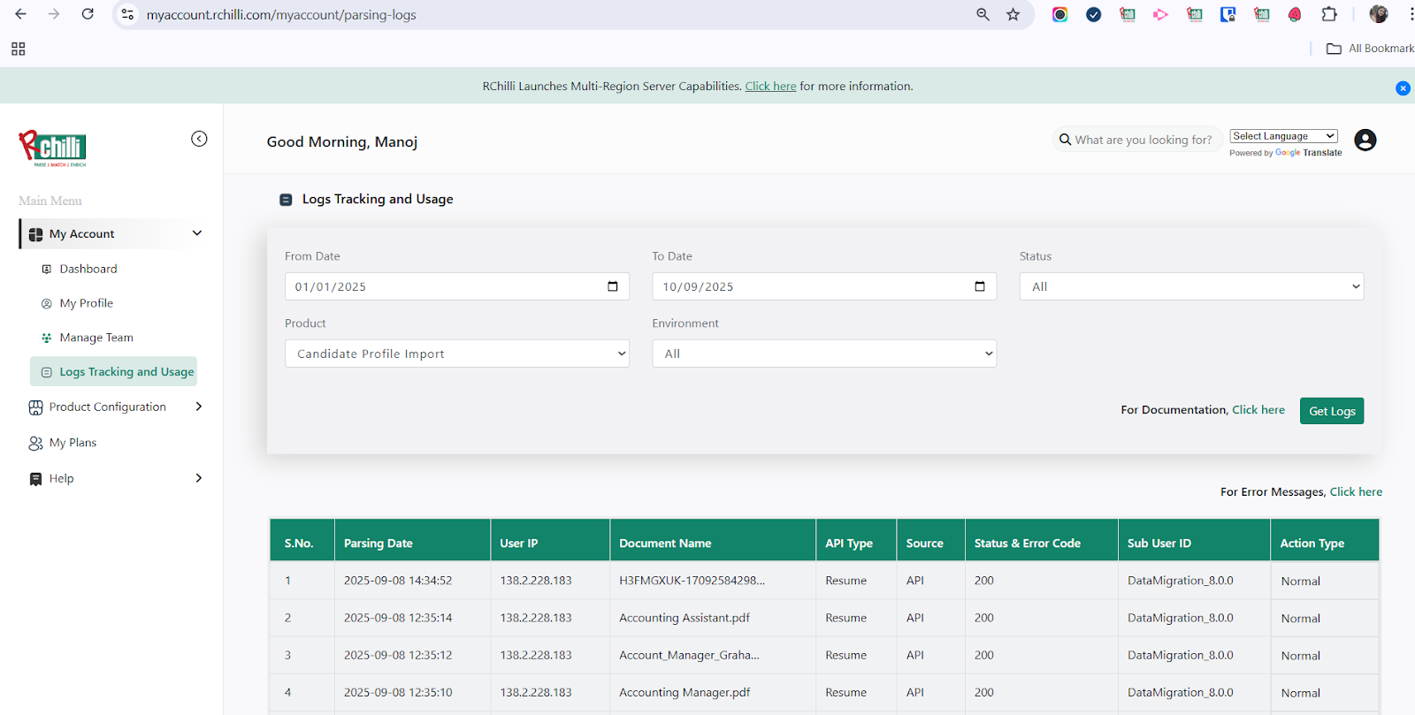The height and width of the screenshot is (715, 1415).
Task: Focus the 'What are you looking for?' search field
Action: tap(1143, 140)
